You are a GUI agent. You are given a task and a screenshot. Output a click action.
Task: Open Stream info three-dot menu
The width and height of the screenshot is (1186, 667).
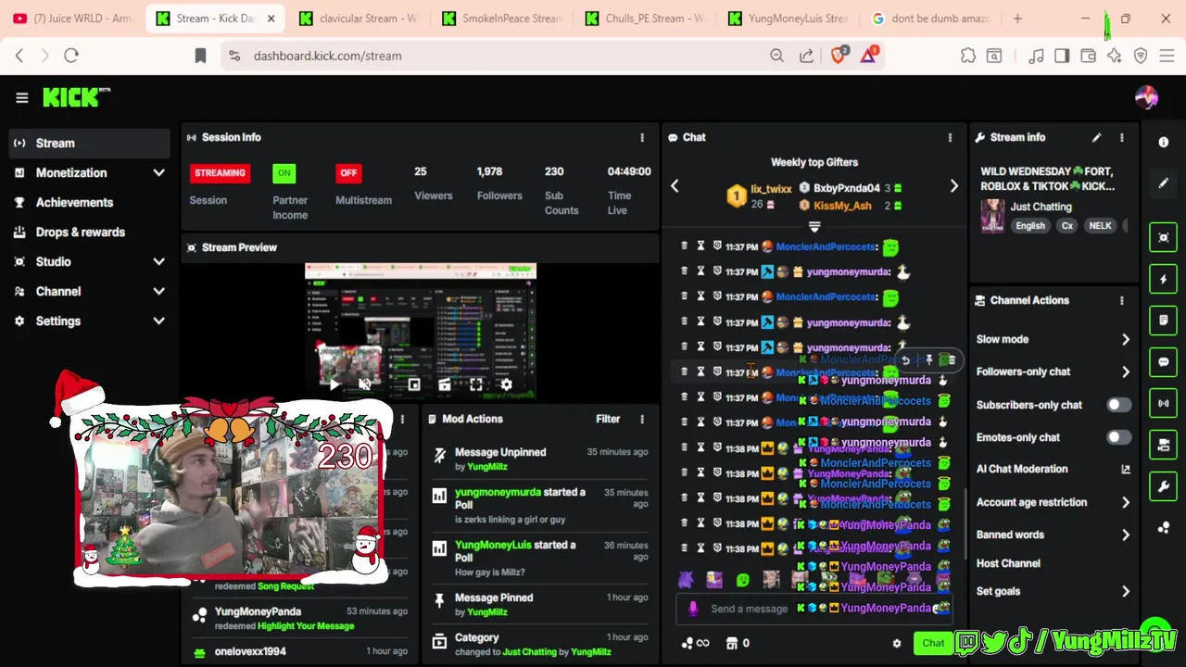1122,137
